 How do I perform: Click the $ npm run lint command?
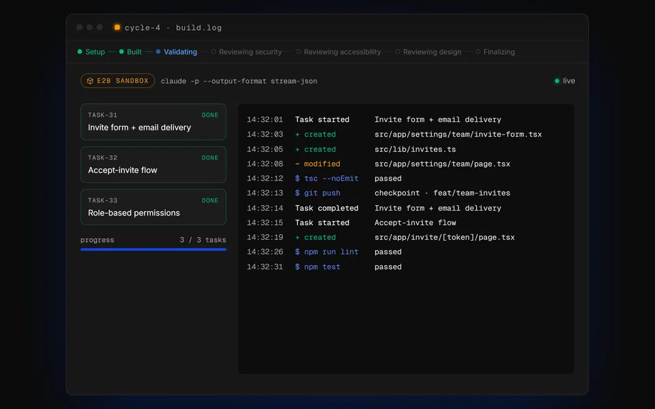[x=327, y=252]
